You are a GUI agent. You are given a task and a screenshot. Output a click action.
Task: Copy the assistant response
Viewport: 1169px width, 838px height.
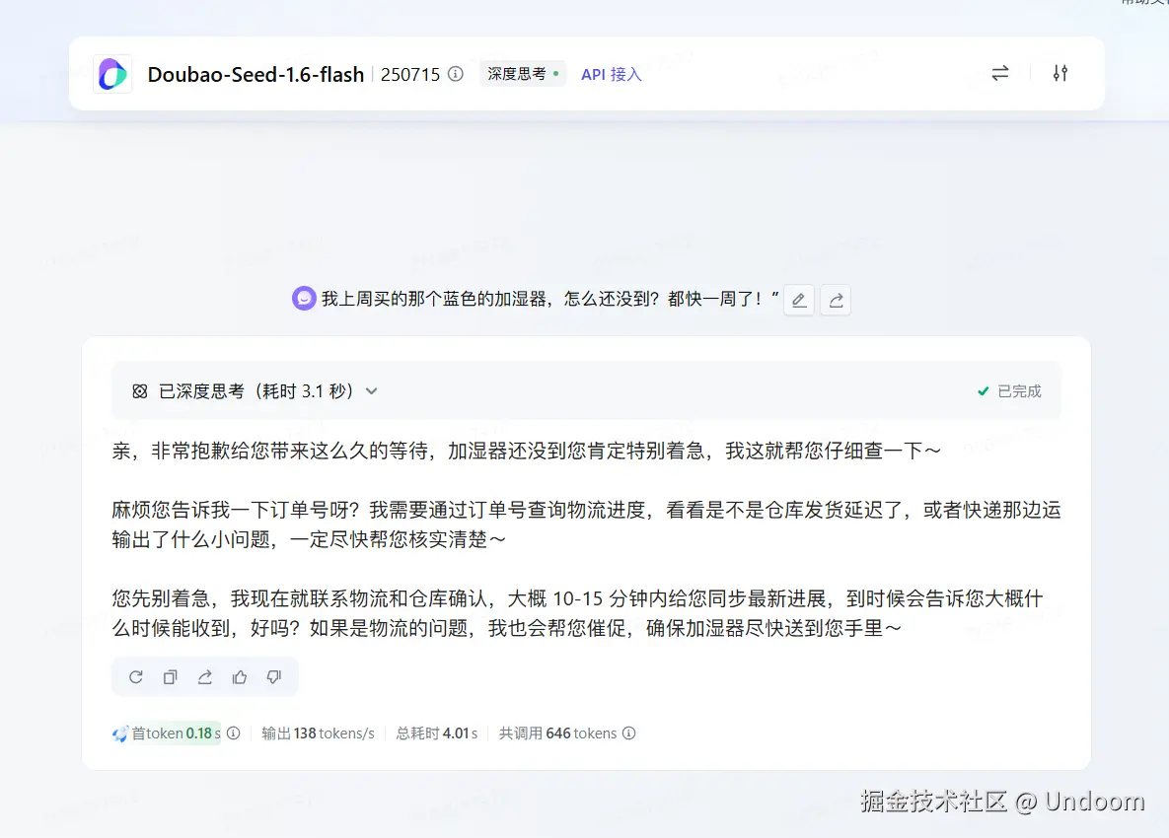pyautogui.click(x=170, y=677)
